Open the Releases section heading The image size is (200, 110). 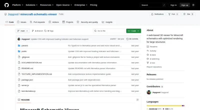pos(151,74)
